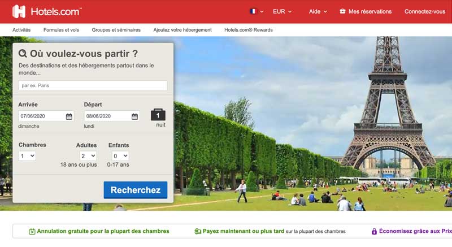Image resolution: width=452 pixels, height=247 pixels.
Task: Click the Hotels.com wordmark text
Action: tap(56, 11)
